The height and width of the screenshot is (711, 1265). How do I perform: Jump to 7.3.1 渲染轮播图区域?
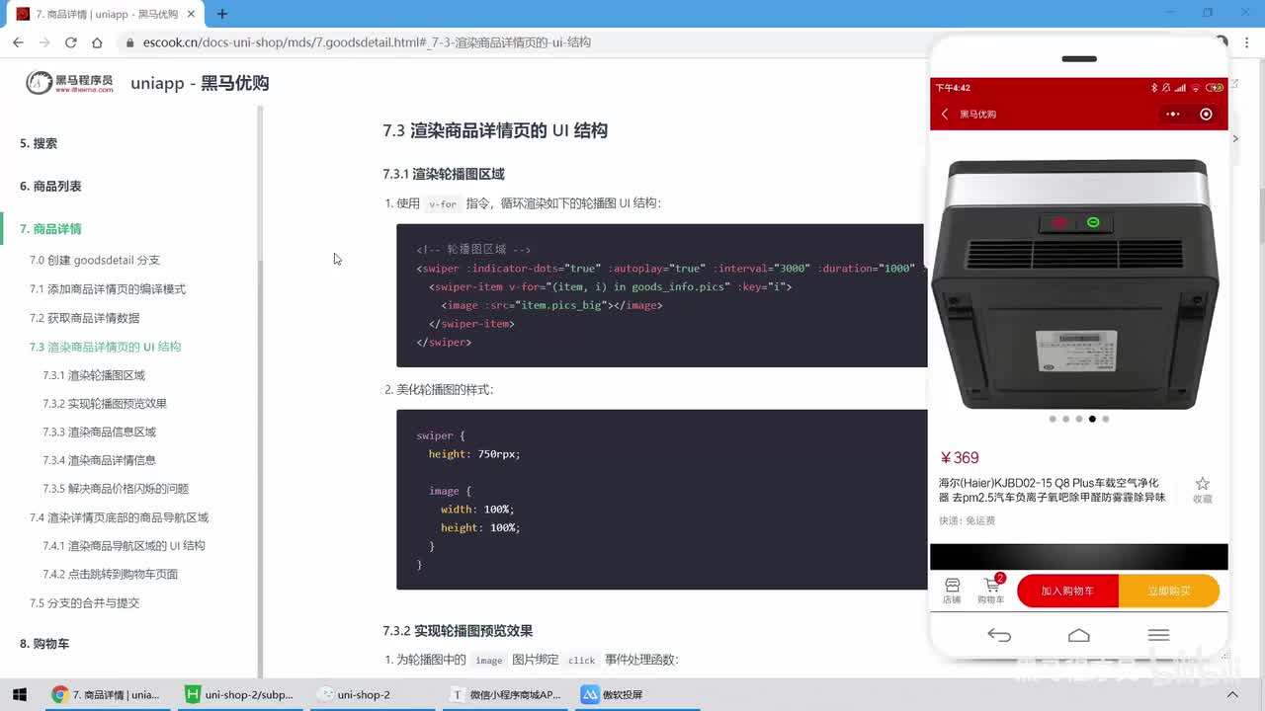click(94, 375)
